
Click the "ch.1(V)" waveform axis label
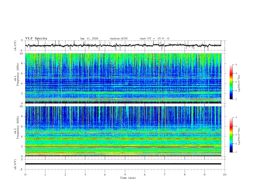(15, 45)
